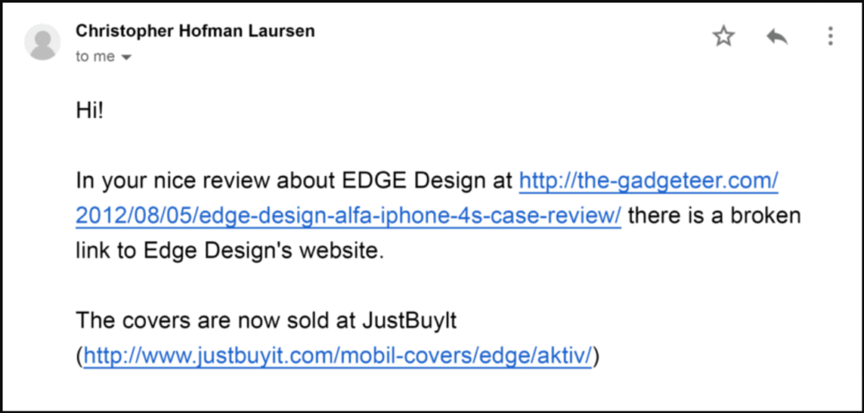Open the http://the-gadgeteer.com/ link portion
This screenshot has width=864, height=413.
[x=649, y=181]
